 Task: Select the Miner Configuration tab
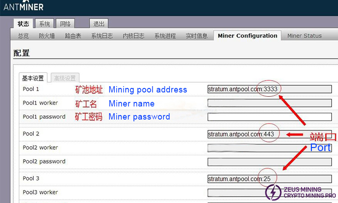pos(247,36)
